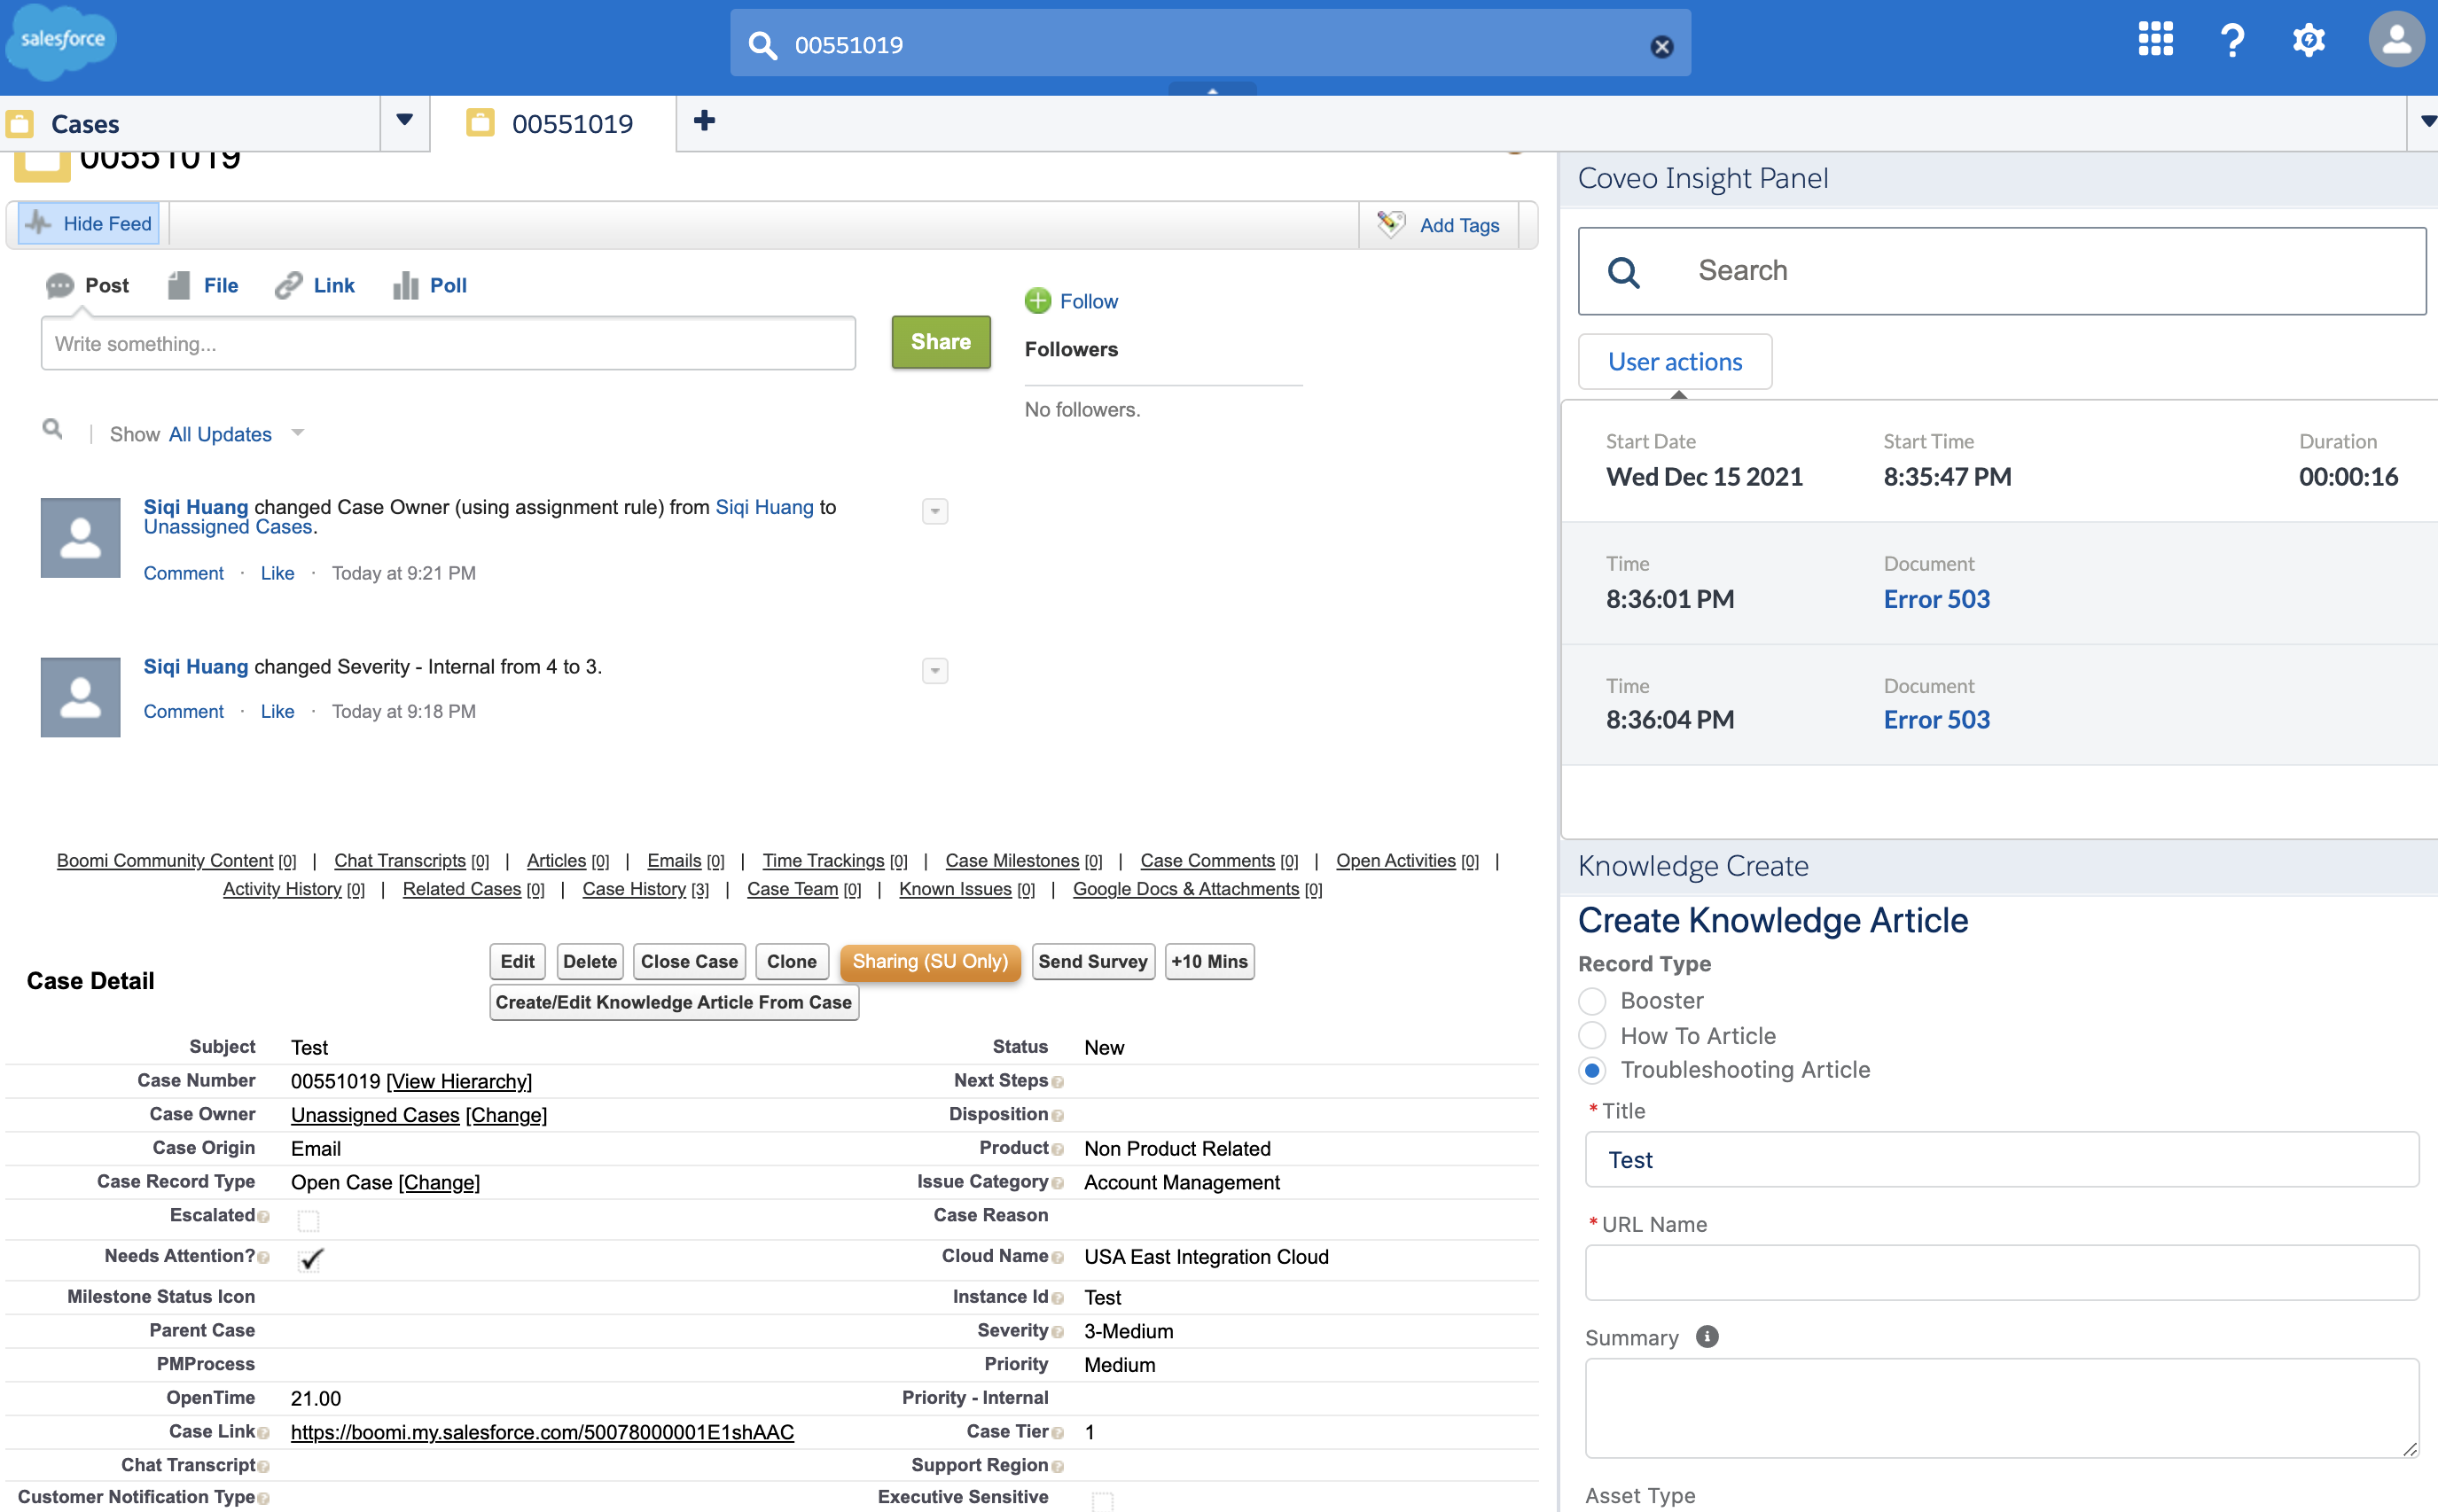Select the Link feed icon
Image resolution: width=2438 pixels, height=1512 pixels.
288,285
